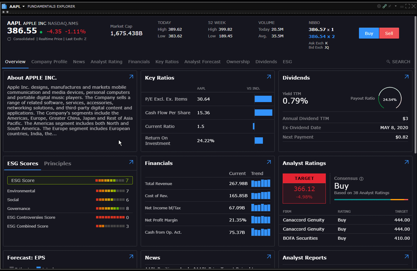Open the Financials panel arrow icon
The width and height of the screenshot is (417, 271).
[269, 162]
